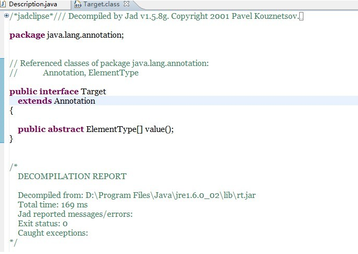Click the 'Referenced classes of package' comment

coord(109,63)
